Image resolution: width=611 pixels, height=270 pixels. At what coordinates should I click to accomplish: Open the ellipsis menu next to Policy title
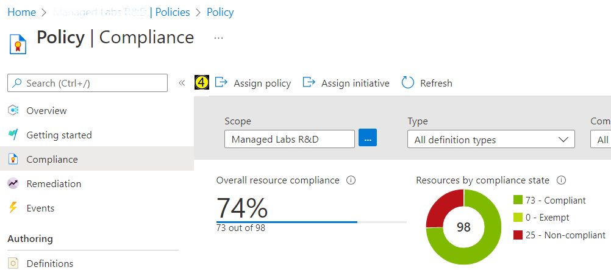(219, 38)
